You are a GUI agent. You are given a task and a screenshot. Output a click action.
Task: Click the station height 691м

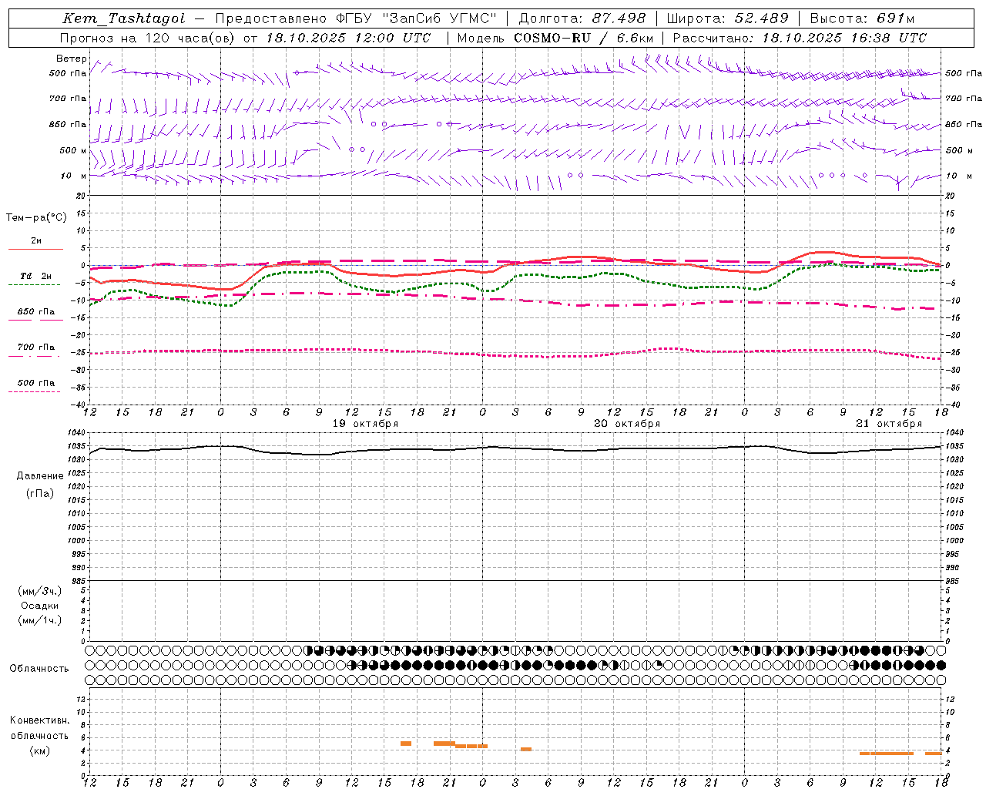[895, 18]
